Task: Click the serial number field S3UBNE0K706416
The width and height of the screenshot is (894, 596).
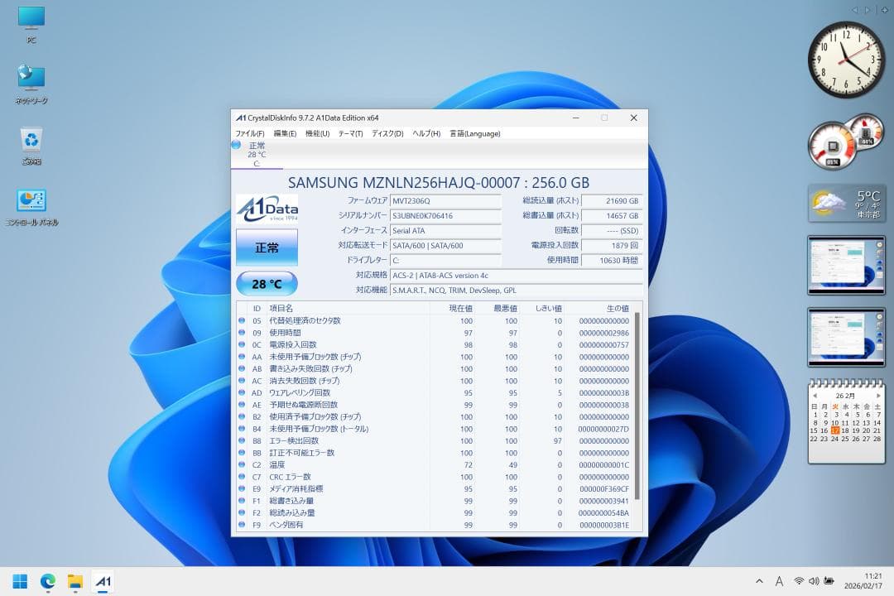Action: tap(446, 215)
